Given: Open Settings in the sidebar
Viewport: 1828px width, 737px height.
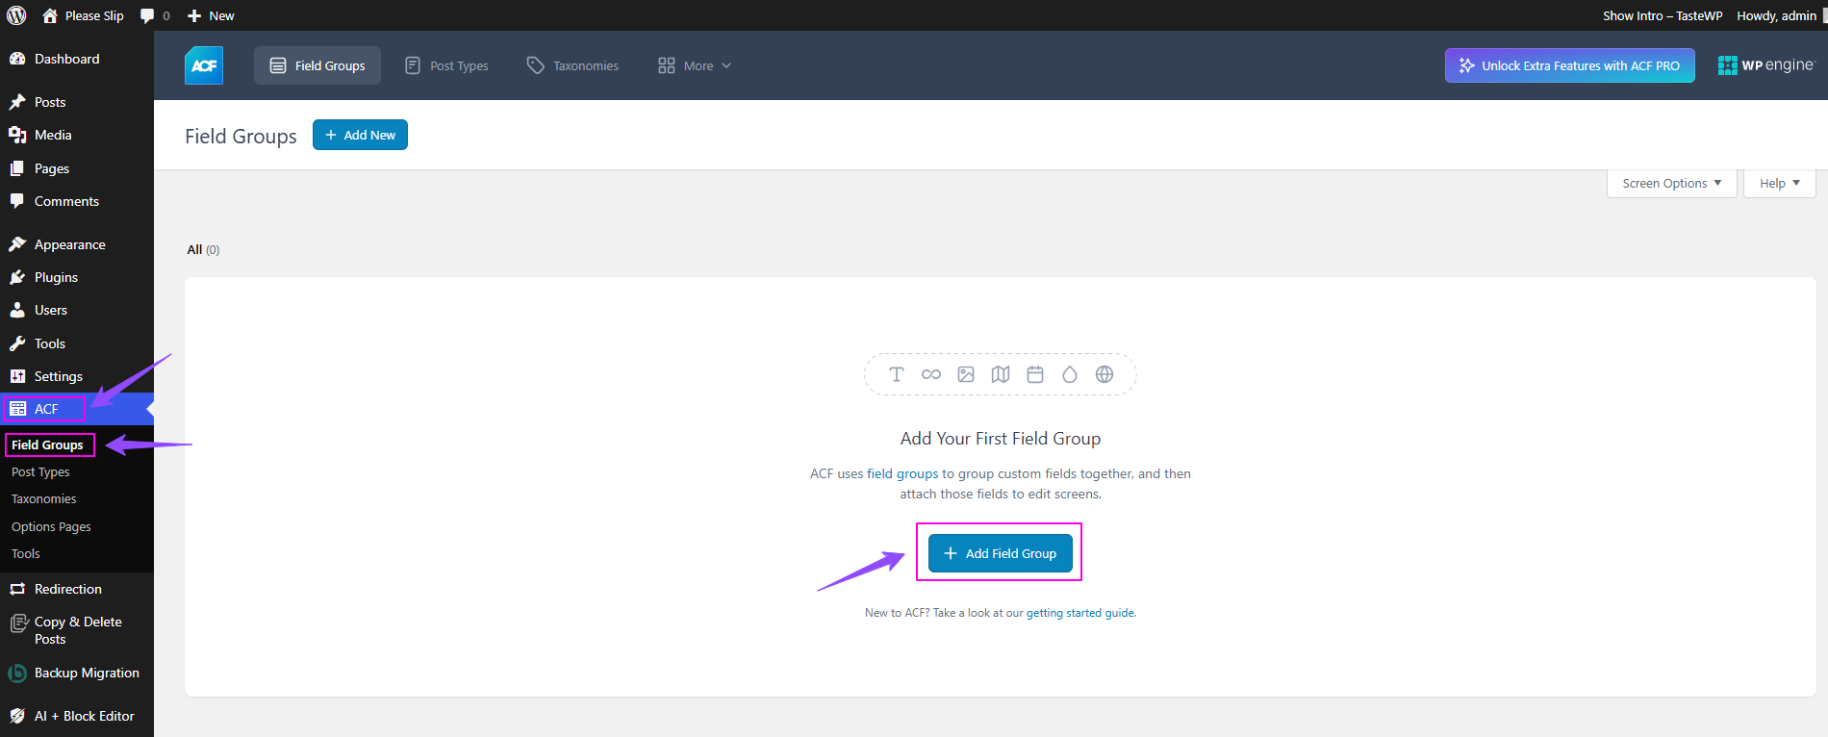Looking at the screenshot, I should point(77,376).
